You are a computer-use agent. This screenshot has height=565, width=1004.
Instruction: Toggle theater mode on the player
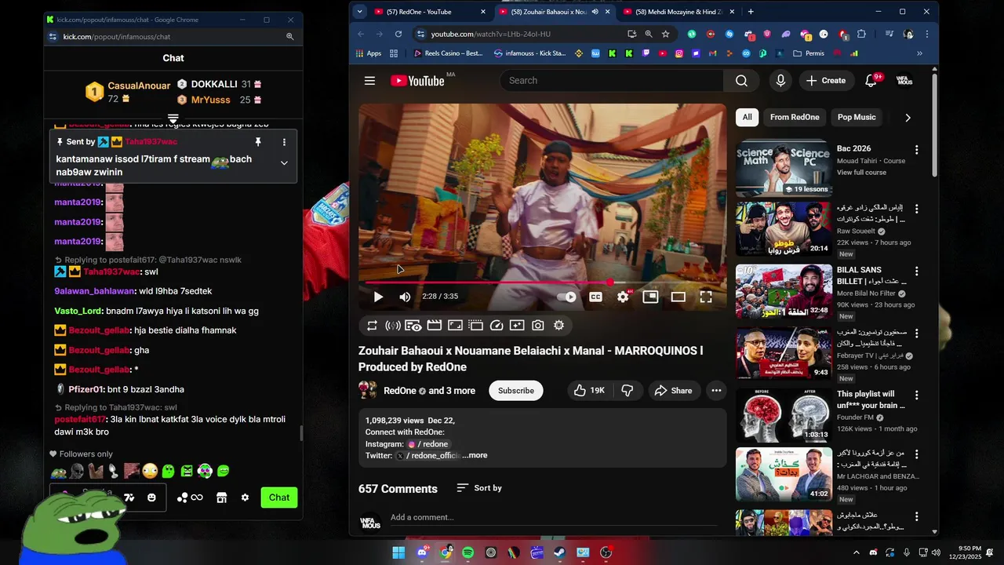[678, 297]
